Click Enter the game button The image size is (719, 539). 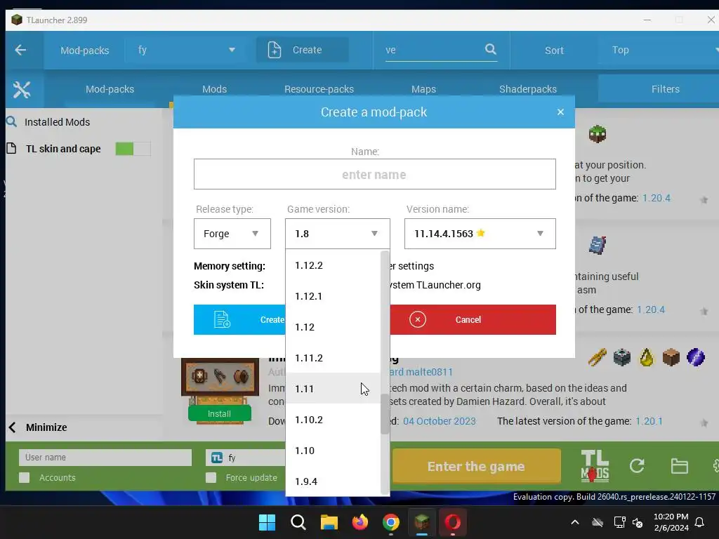(477, 466)
